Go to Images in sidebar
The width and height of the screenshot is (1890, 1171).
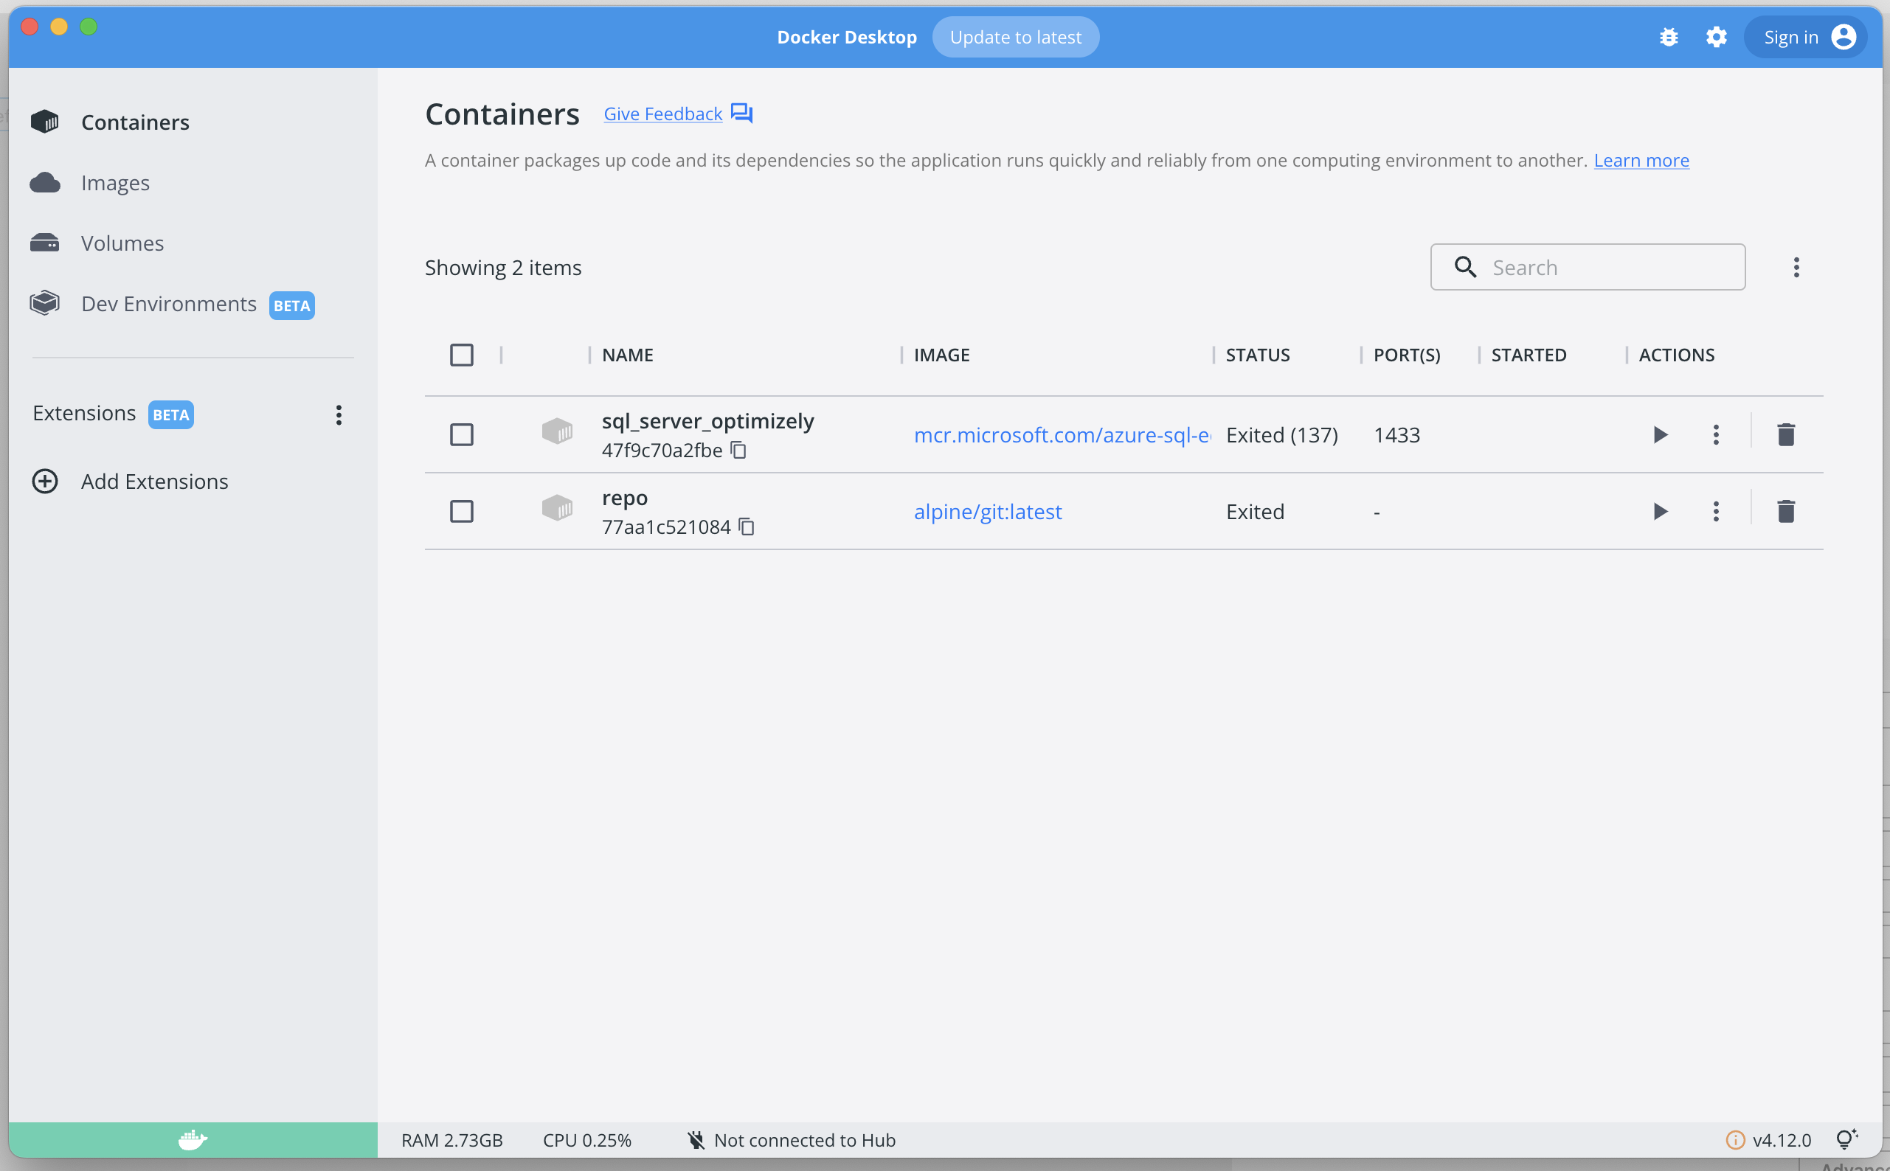(114, 183)
